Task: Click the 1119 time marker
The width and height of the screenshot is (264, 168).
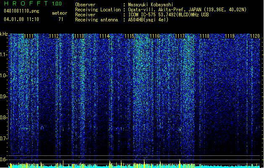Action: [230, 36]
